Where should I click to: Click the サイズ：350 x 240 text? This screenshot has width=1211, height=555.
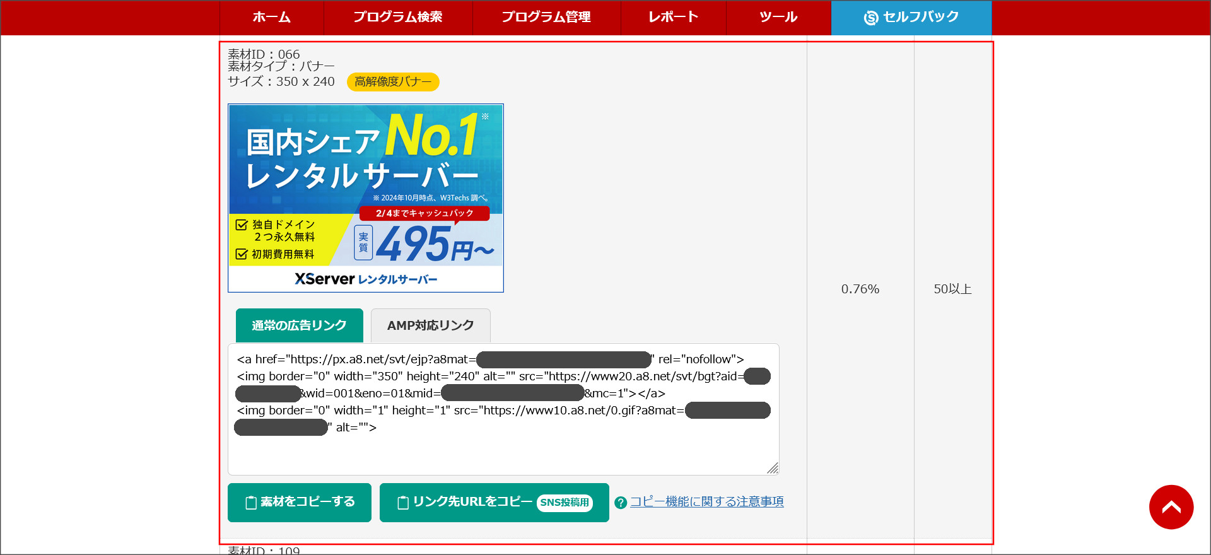tap(281, 81)
